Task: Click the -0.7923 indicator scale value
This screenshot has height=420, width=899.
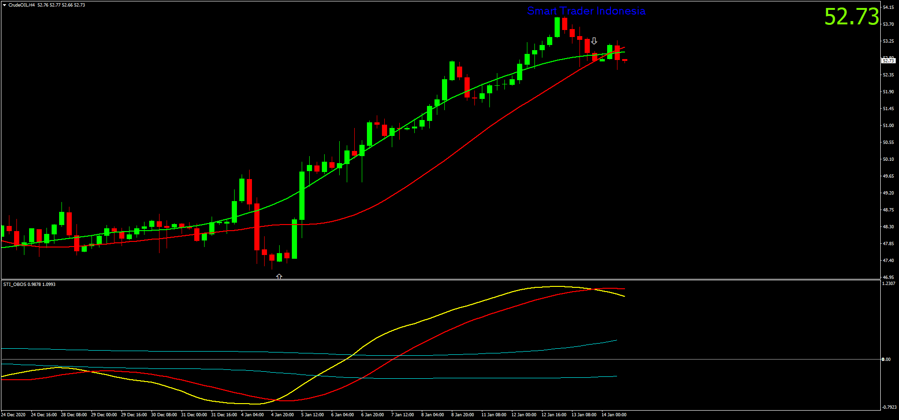Action: point(889,407)
